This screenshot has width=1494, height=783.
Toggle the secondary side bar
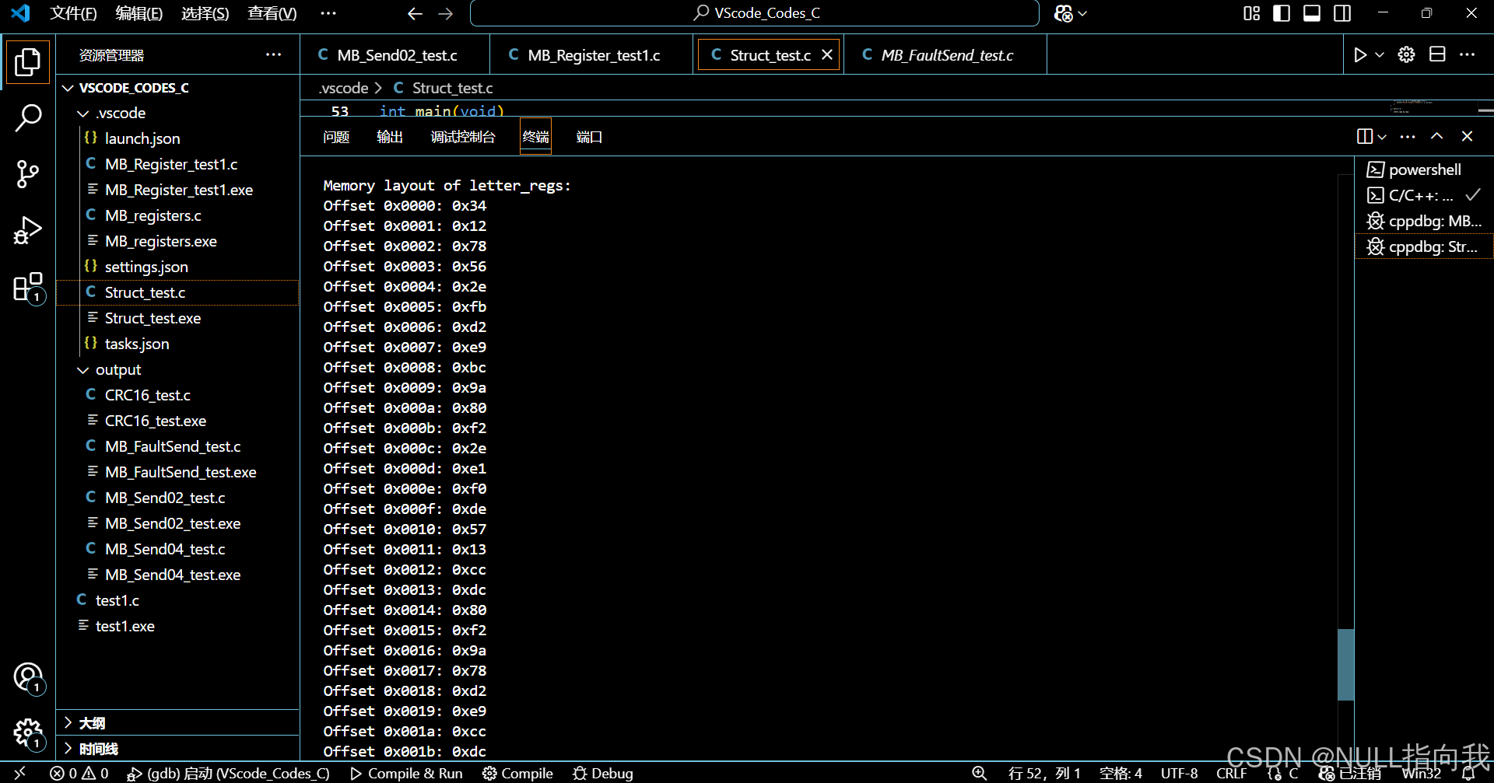(x=1342, y=13)
